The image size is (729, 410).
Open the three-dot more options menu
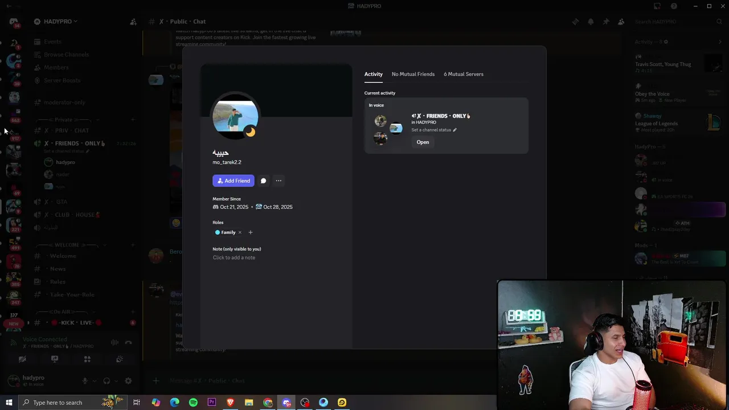(279, 181)
